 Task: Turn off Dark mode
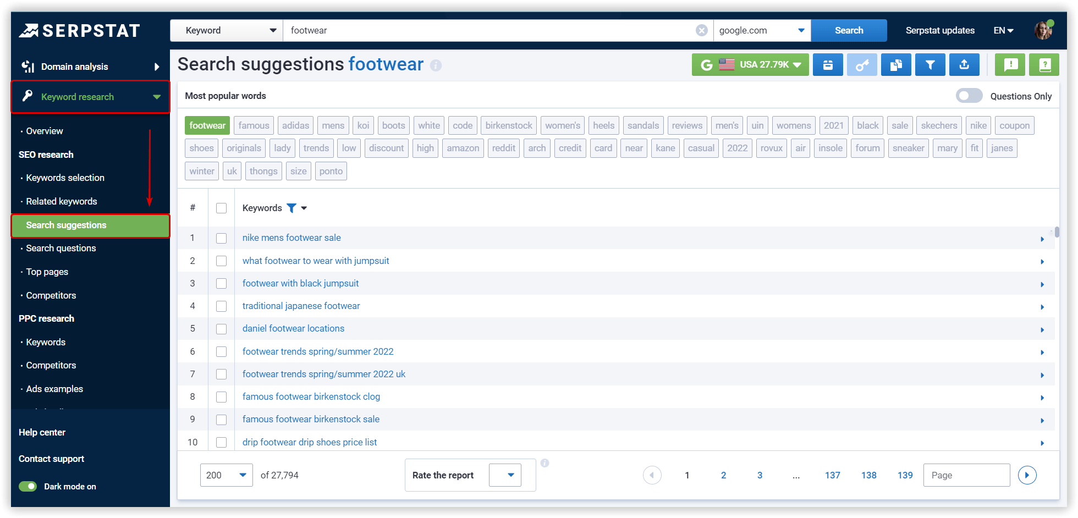28,486
